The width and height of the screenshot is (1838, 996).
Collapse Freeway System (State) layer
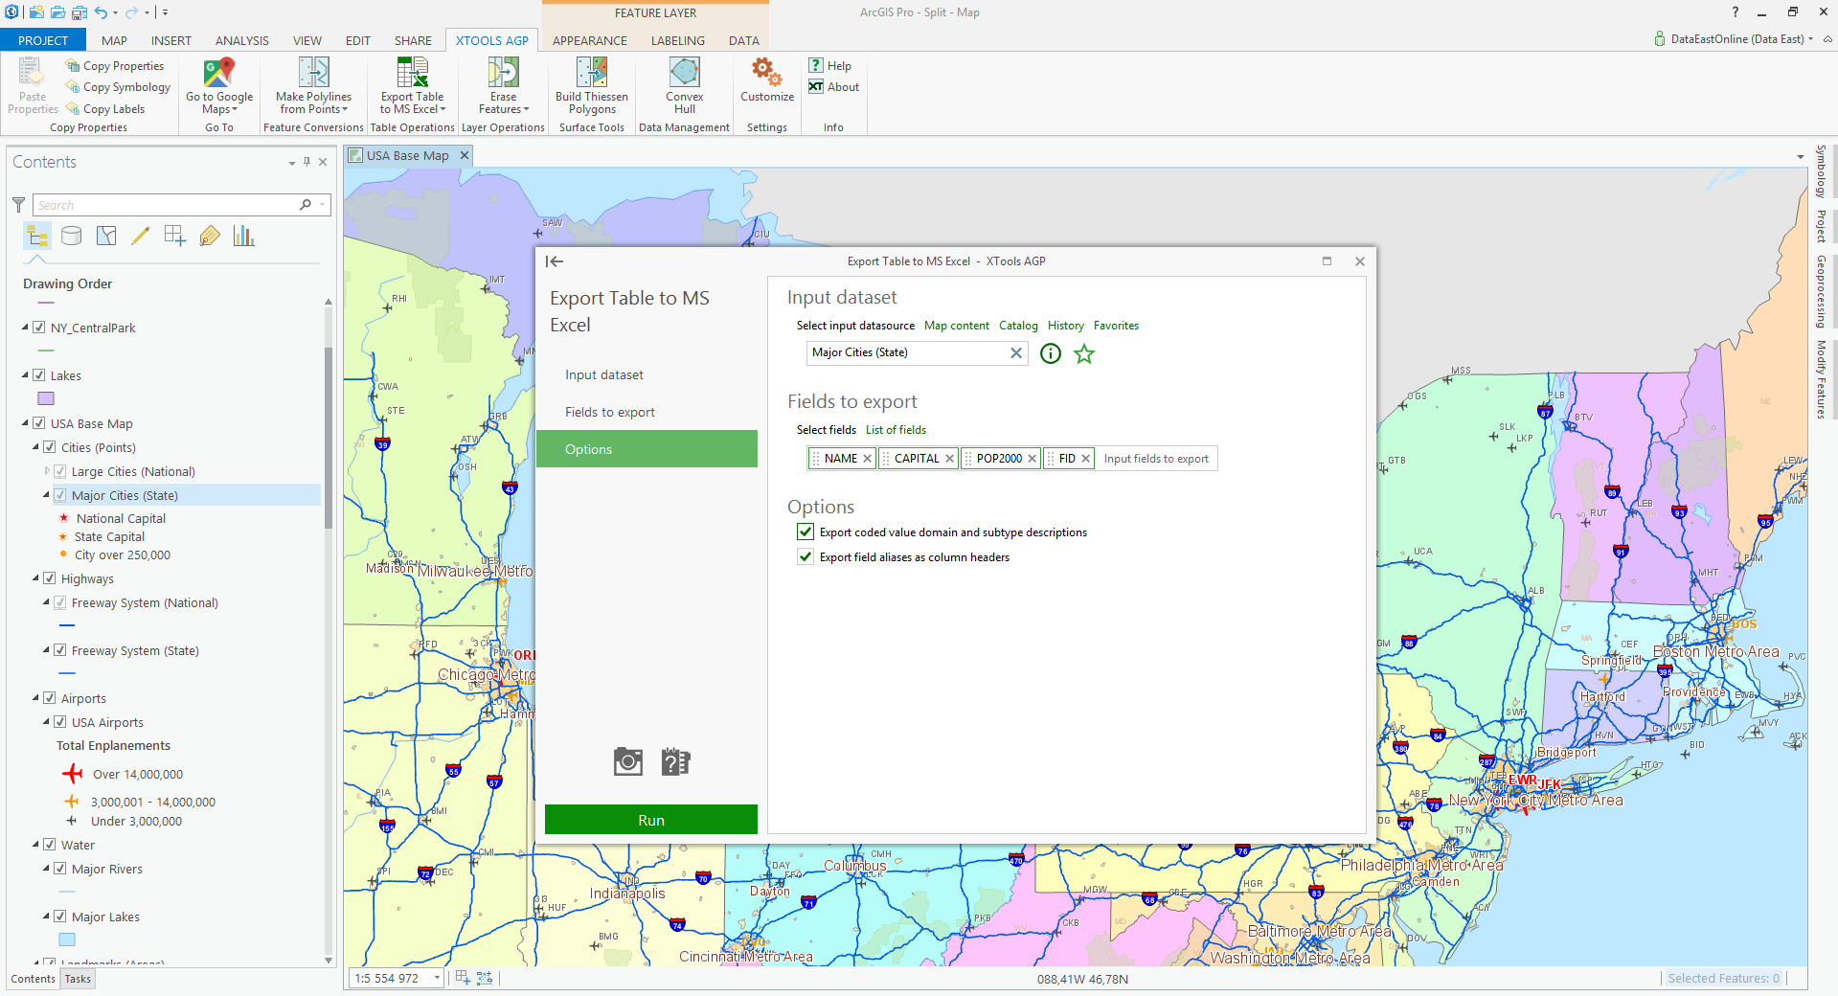pos(46,650)
